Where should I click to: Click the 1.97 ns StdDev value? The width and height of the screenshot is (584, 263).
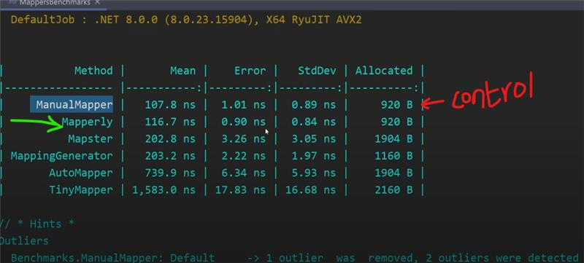point(314,156)
